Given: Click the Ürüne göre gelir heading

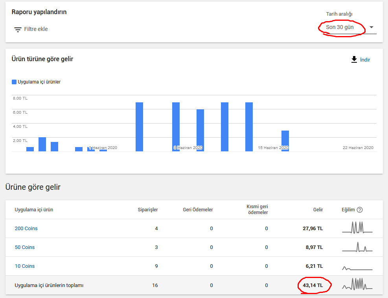Looking at the screenshot, I should click(33, 187).
